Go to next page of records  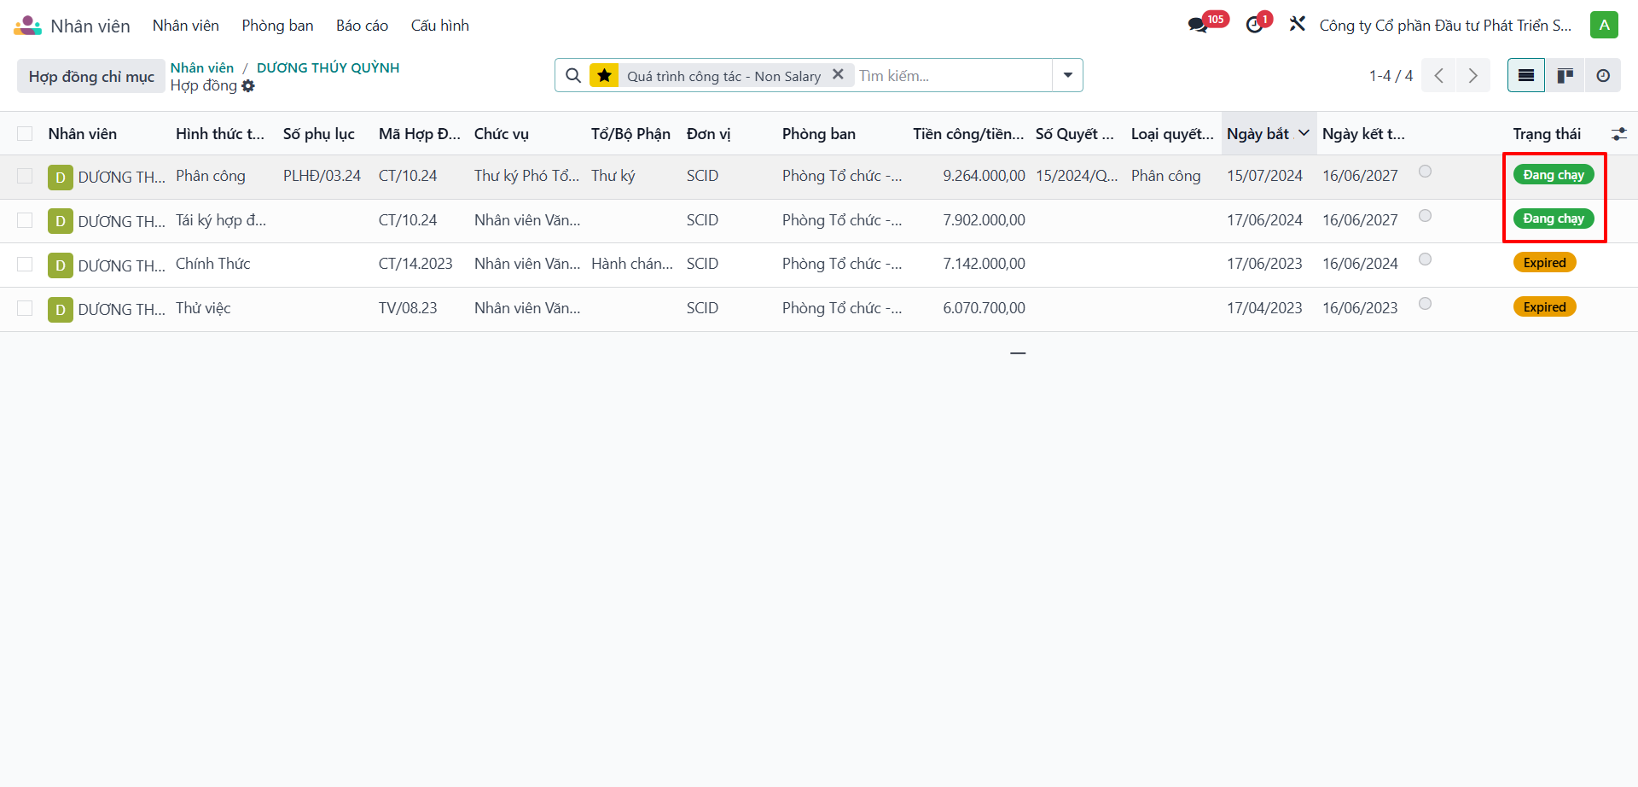point(1473,76)
